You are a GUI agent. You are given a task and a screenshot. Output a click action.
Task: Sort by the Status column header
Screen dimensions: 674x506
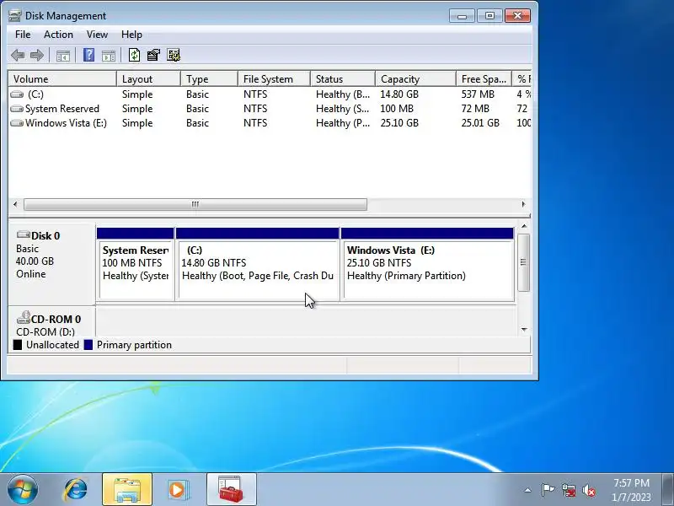click(x=343, y=79)
